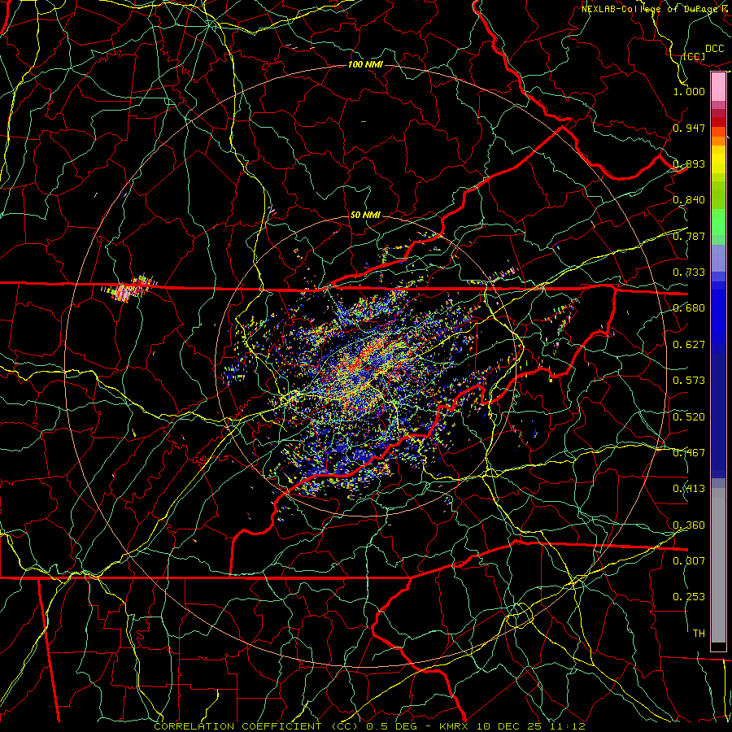
Task: Click the isolated pink echo cluster on western state line
Action: [x=129, y=289]
